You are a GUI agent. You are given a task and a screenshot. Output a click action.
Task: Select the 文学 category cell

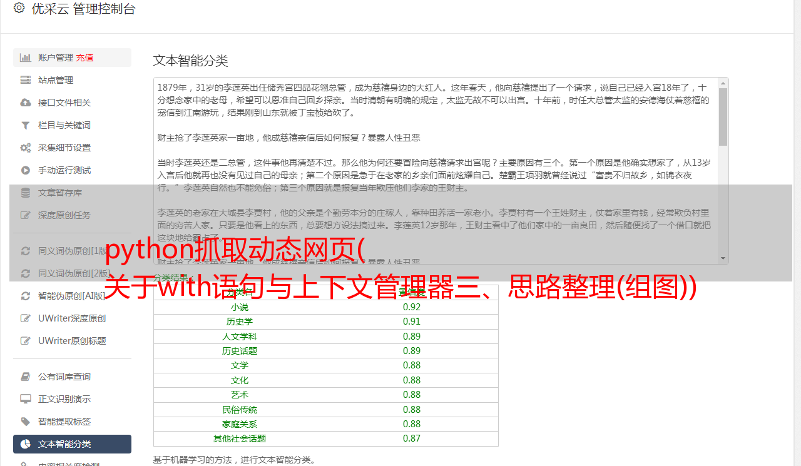pyautogui.click(x=240, y=365)
